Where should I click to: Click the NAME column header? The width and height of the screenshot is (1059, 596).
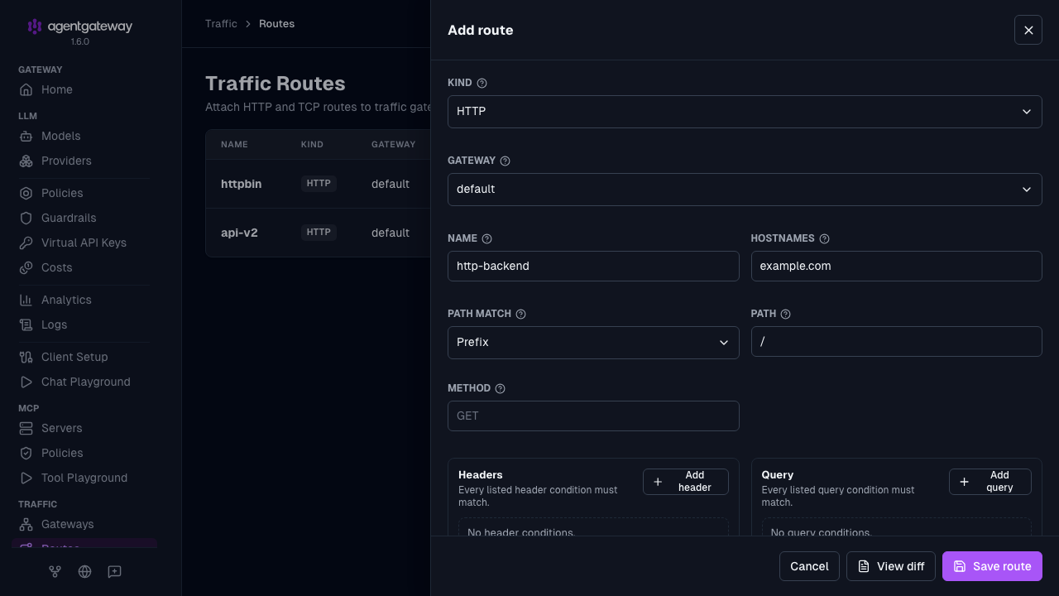234,145
